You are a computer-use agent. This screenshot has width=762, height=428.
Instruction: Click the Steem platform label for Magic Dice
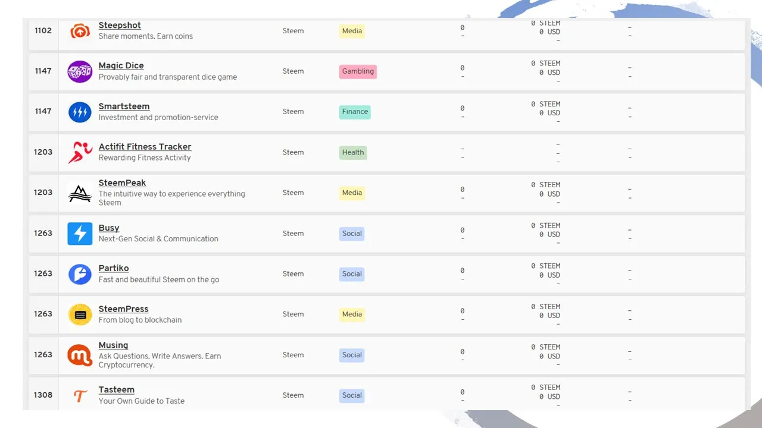(293, 71)
